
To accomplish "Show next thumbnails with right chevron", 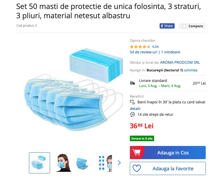I will point(119,163).
